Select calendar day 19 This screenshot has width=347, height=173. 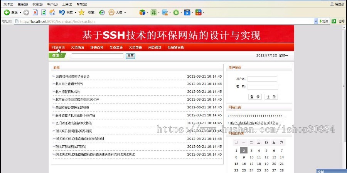coord(266,164)
